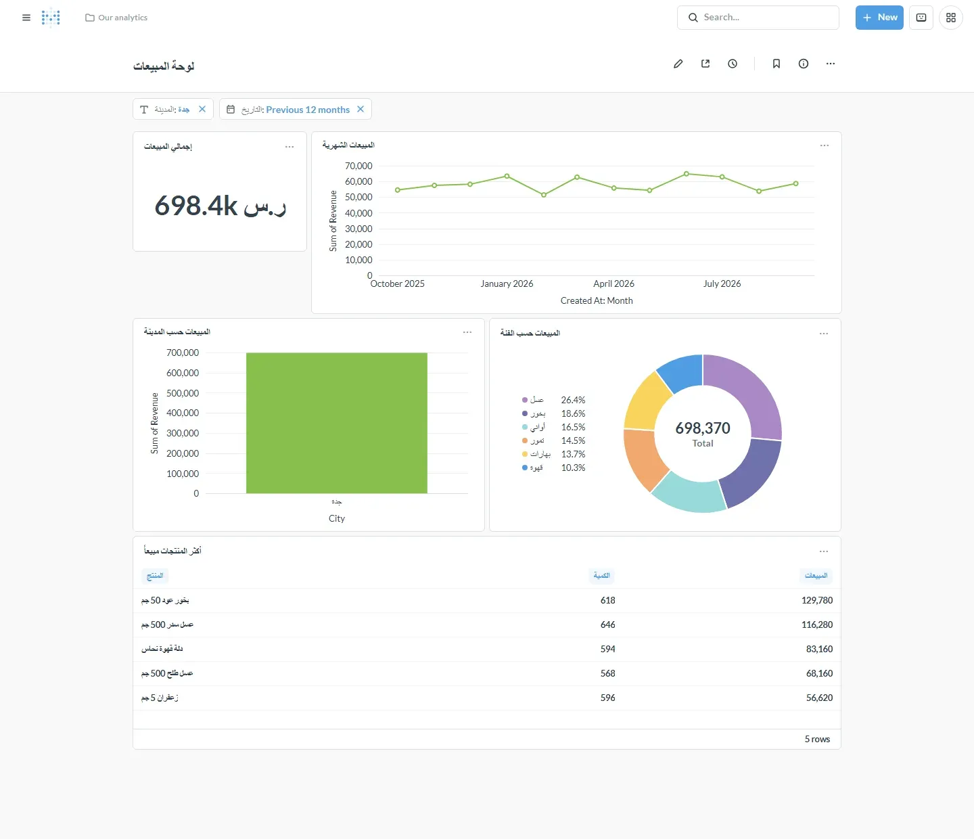Click the legend percentage "18.6%"
The image size is (974, 839).
tap(573, 413)
